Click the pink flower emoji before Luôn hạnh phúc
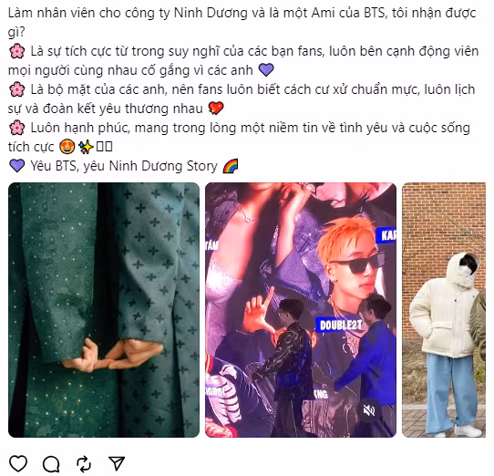Viewport: 494px width, 476px height. pyautogui.click(x=17, y=128)
